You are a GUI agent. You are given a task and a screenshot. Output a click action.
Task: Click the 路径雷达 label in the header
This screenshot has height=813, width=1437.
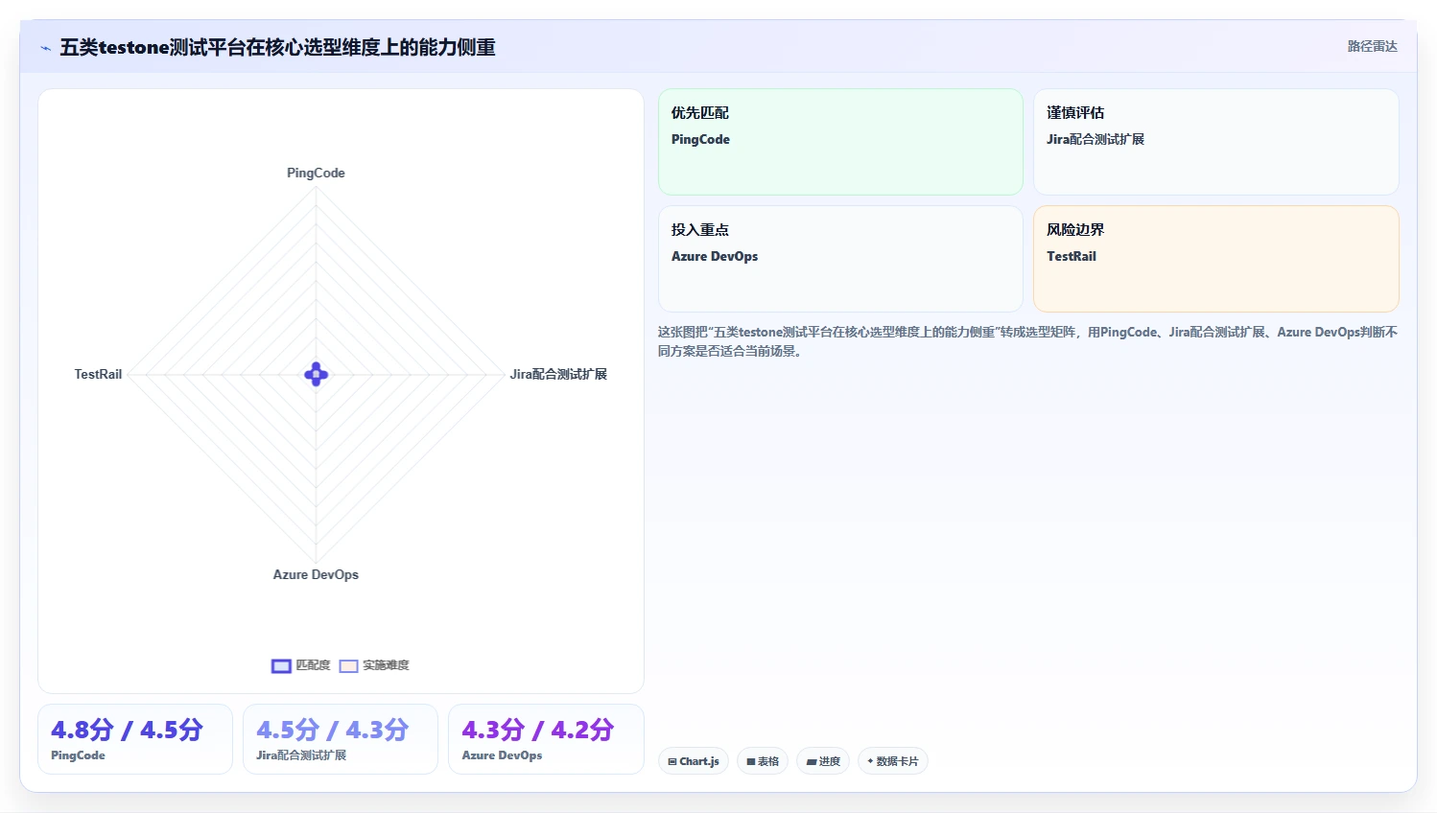click(1372, 46)
